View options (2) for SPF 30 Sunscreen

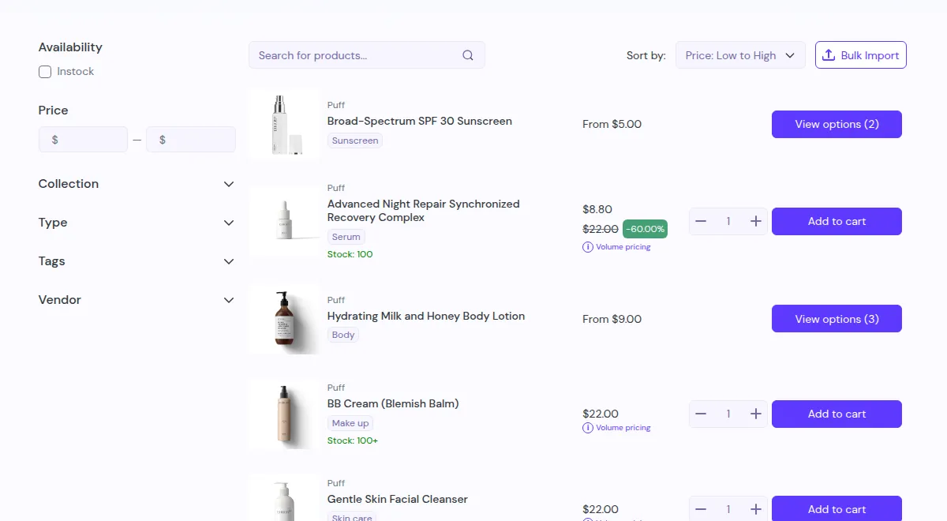click(837, 124)
